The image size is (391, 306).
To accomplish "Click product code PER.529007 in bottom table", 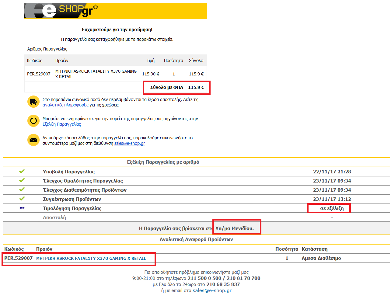I will pos(18,258).
